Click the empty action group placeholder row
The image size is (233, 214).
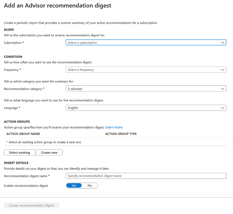(44, 142)
